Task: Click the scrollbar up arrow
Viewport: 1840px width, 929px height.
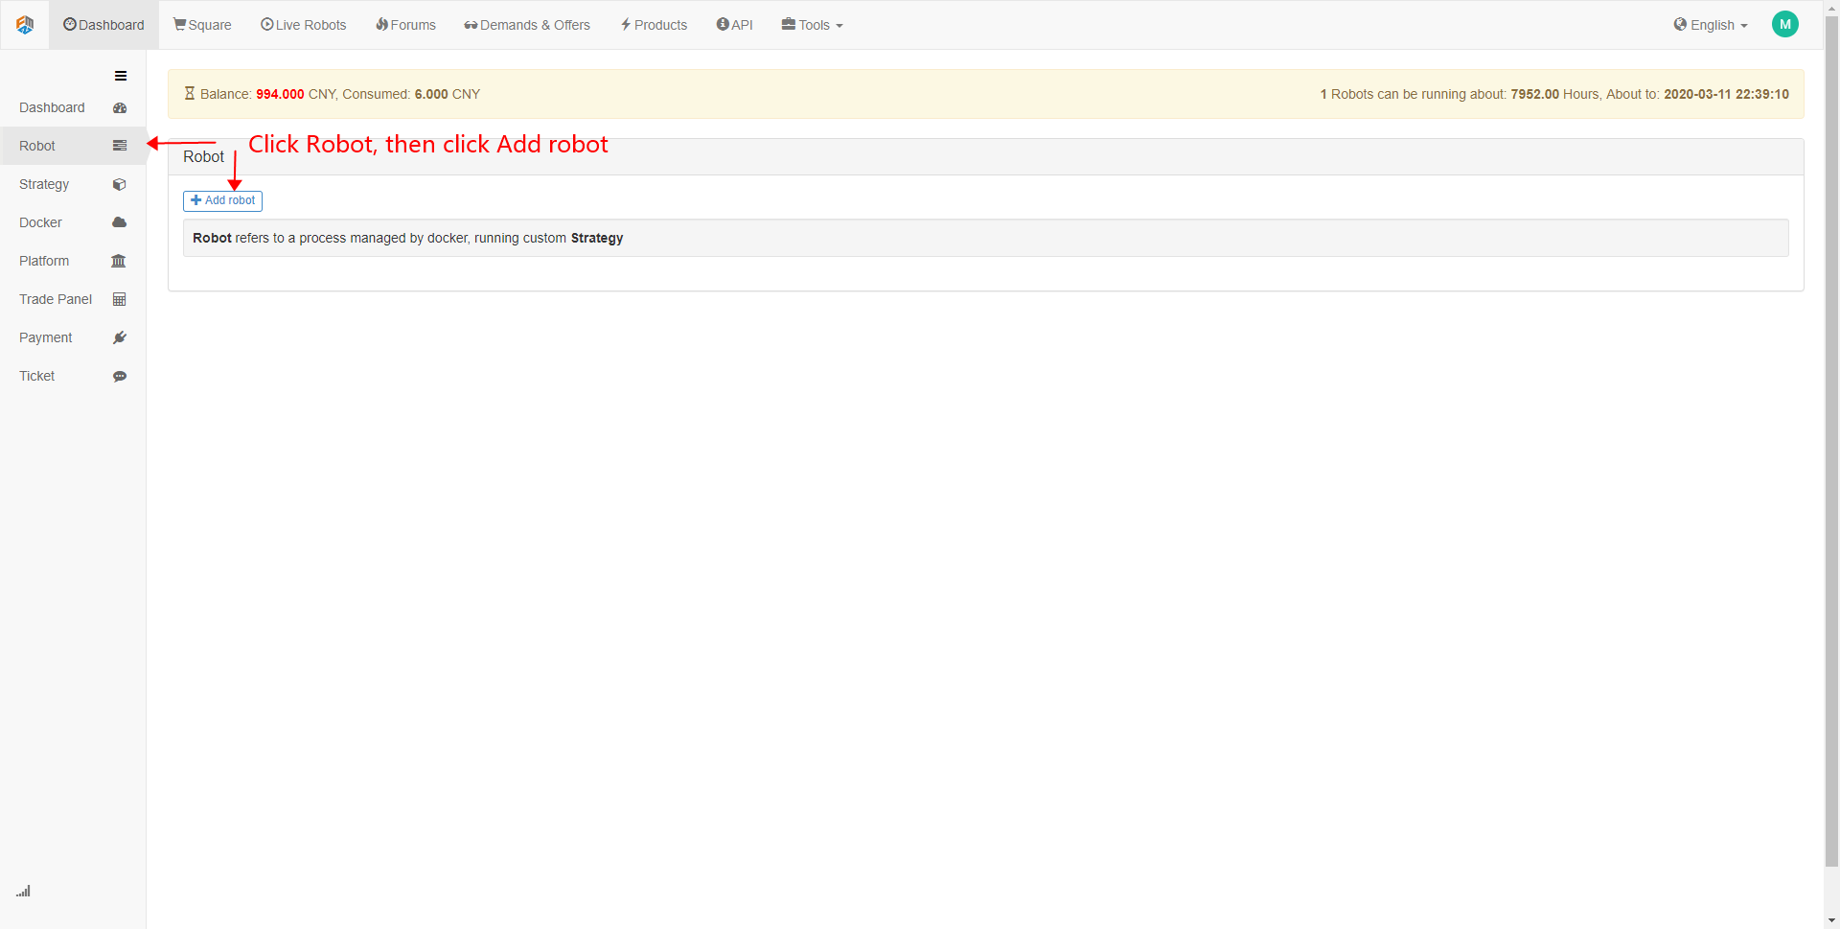Action: [1831, 8]
